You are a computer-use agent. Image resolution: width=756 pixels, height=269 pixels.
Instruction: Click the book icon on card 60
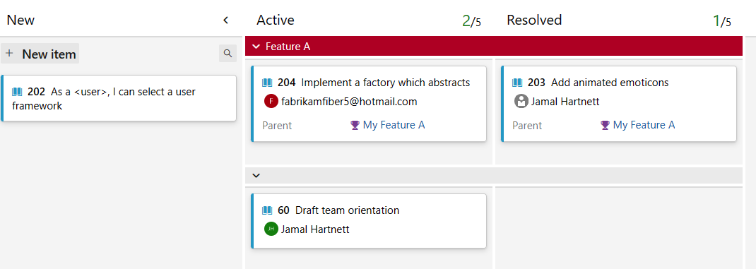coord(267,210)
